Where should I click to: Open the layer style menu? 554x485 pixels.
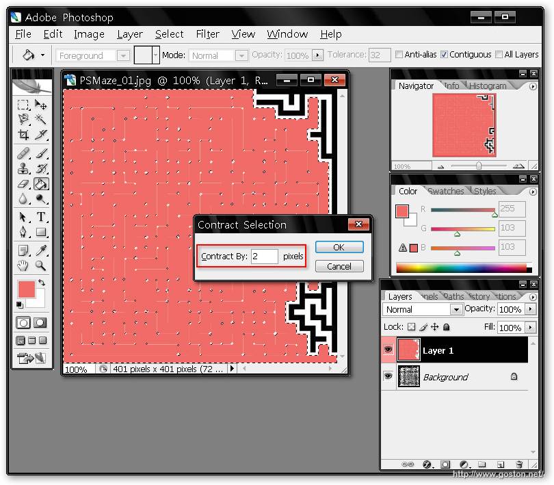(x=427, y=464)
